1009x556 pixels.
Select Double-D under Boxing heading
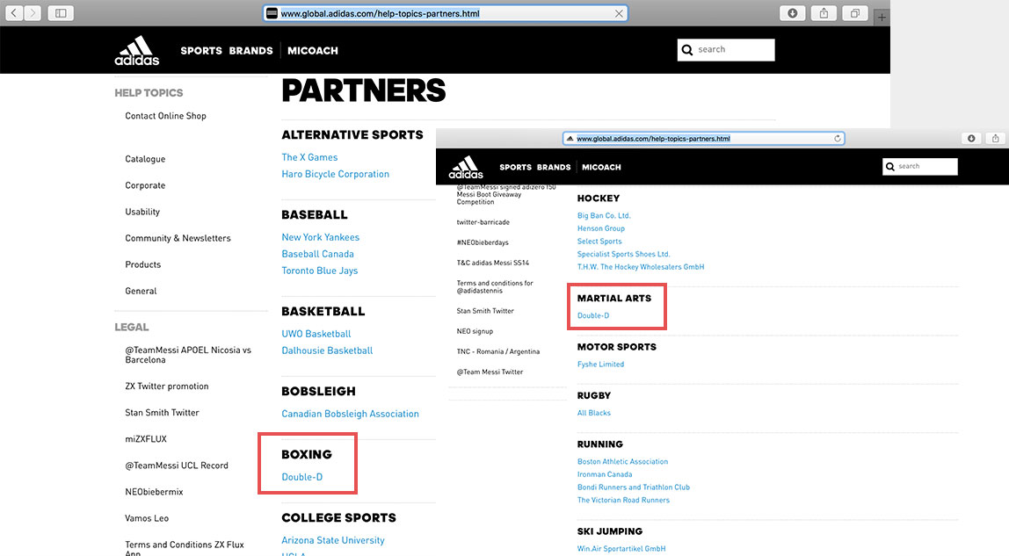click(x=301, y=477)
